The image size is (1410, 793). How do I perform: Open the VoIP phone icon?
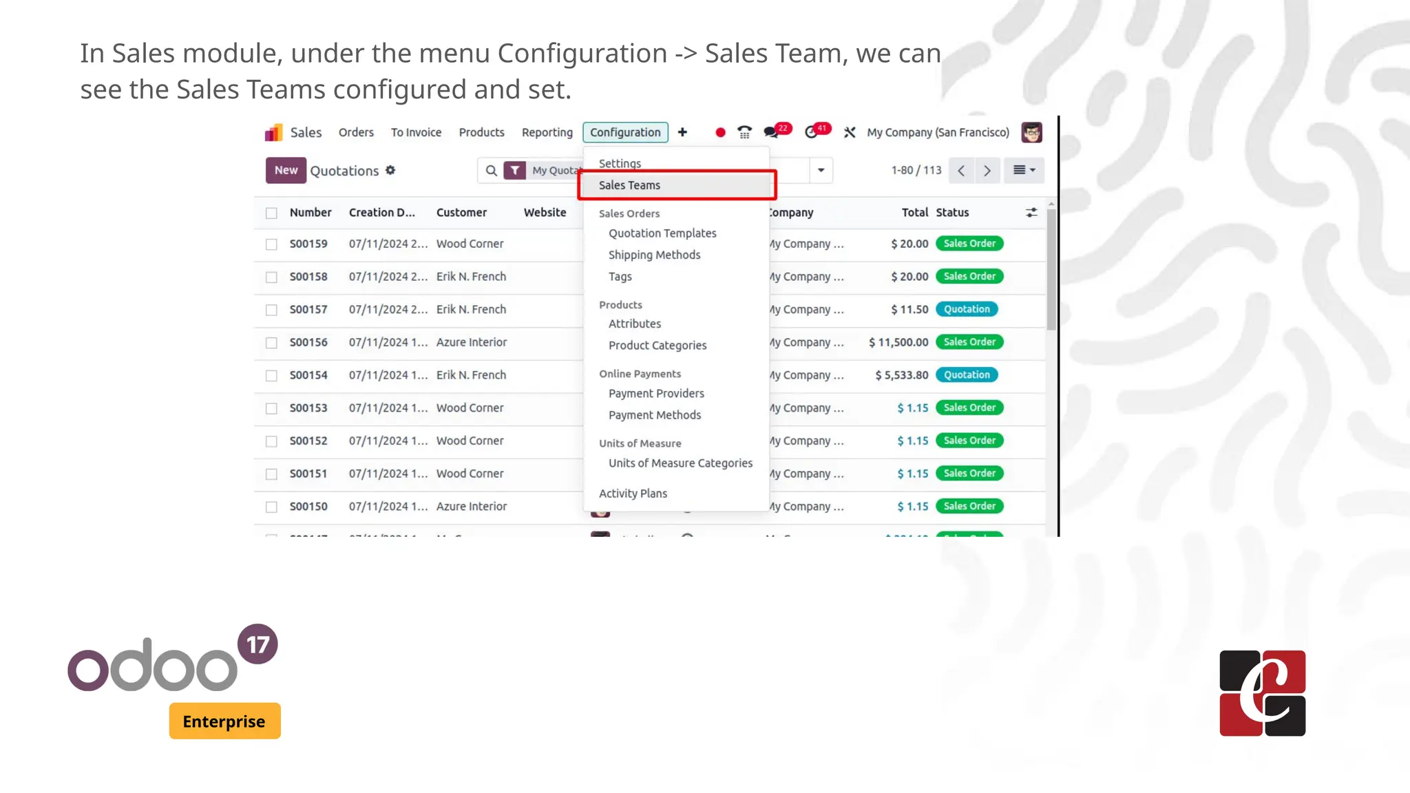pyautogui.click(x=744, y=132)
